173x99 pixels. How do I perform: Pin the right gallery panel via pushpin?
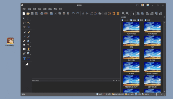(164, 17)
